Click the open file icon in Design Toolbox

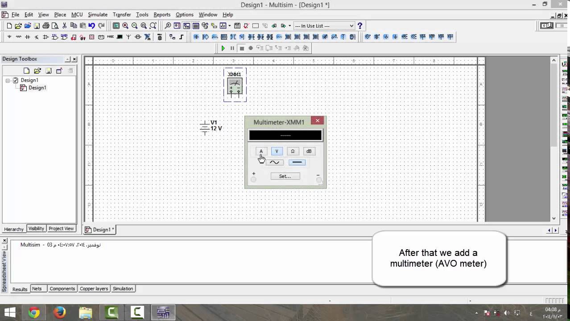click(x=37, y=71)
